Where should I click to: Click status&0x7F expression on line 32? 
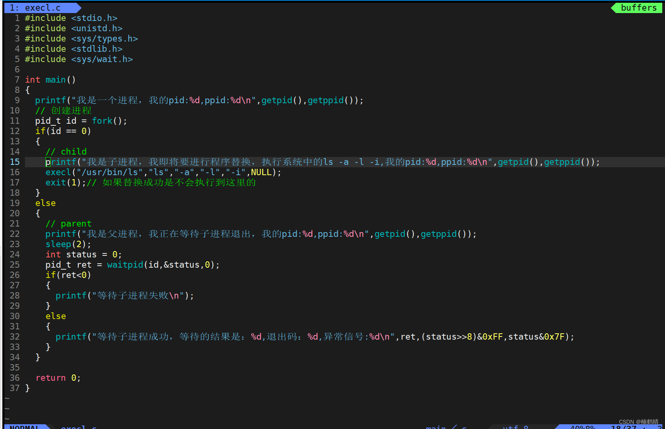point(536,337)
